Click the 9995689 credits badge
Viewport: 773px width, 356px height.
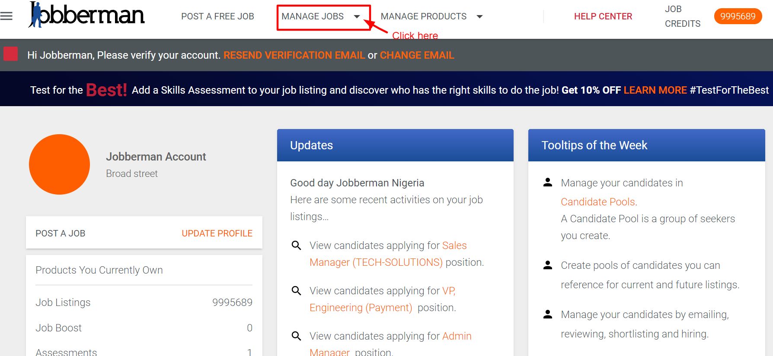pos(738,16)
